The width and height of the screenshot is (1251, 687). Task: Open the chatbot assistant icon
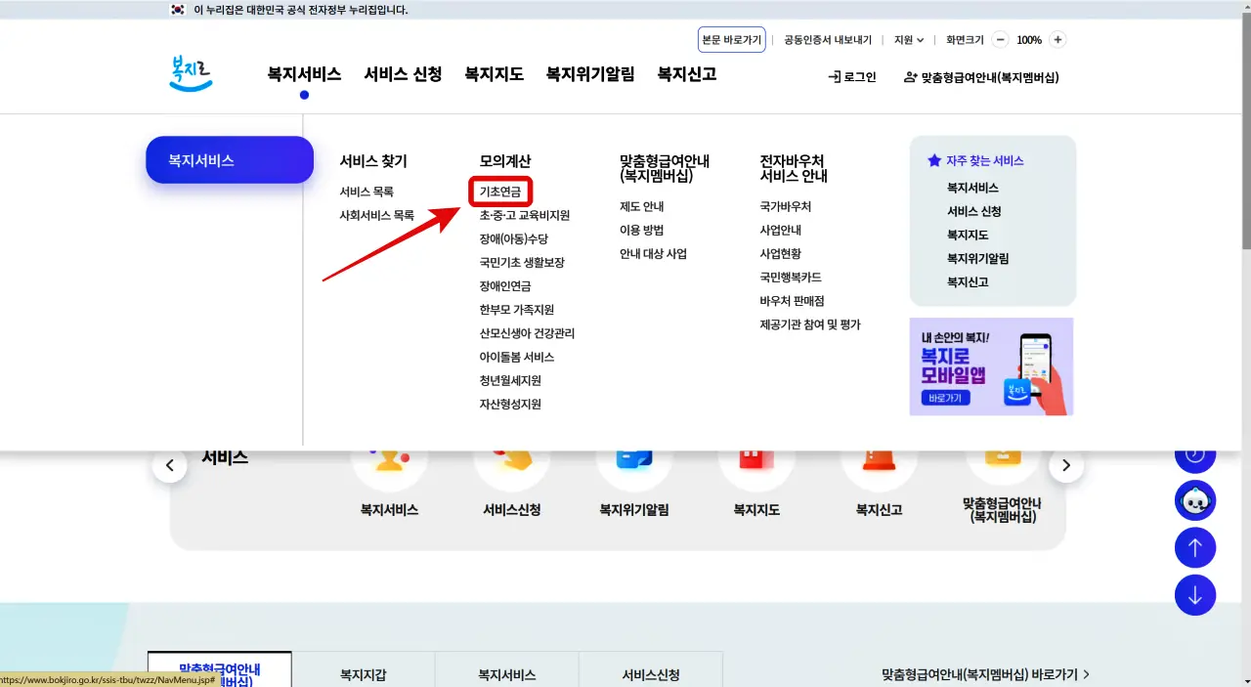(x=1194, y=500)
